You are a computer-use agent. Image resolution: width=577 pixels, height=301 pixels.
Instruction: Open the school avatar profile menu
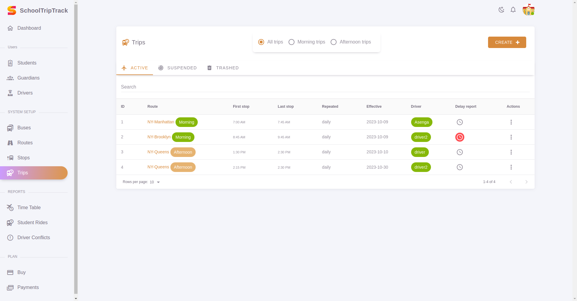pyautogui.click(x=529, y=10)
